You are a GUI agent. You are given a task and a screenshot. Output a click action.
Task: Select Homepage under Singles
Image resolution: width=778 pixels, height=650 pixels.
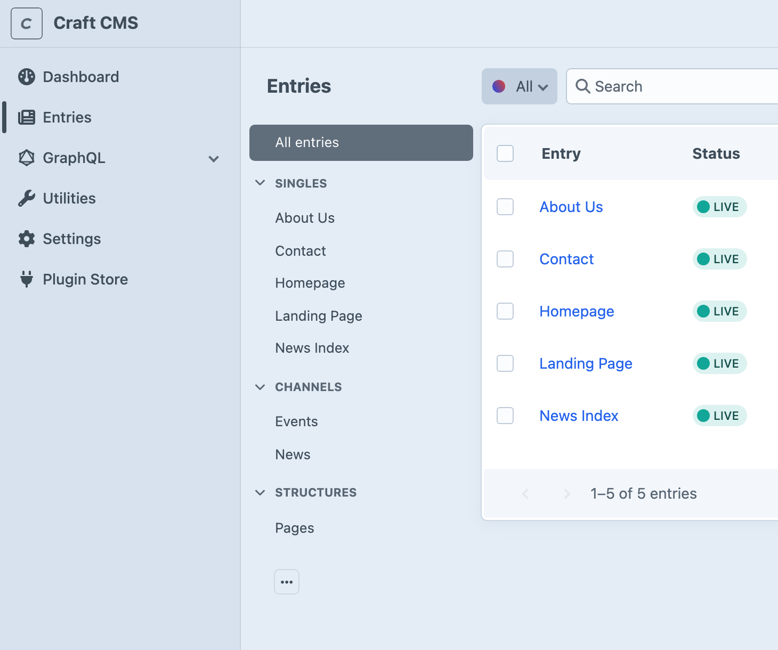tap(310, 283)
